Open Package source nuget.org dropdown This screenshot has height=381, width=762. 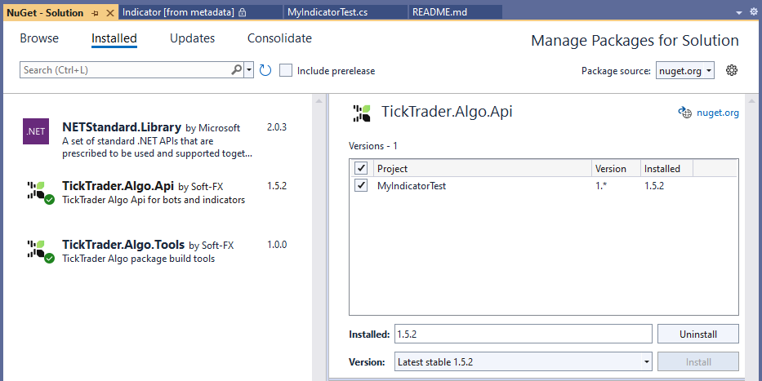684,71
